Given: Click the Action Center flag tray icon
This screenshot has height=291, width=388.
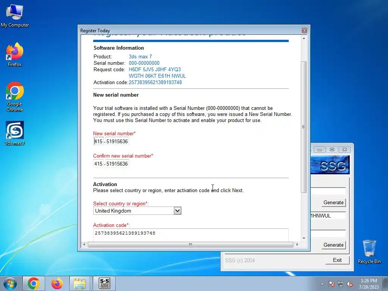Looking at the screenshot, I should 332,284.
